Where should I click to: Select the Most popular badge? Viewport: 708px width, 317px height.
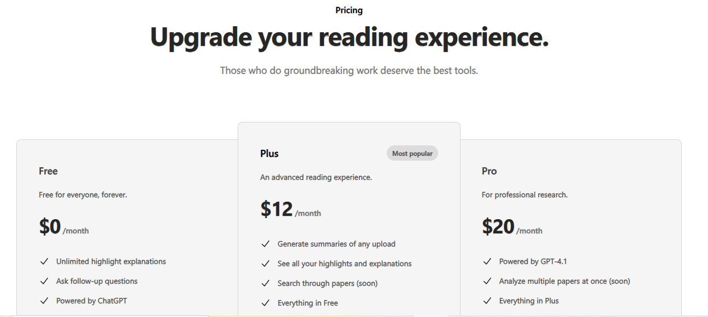(x=412, y=154)
